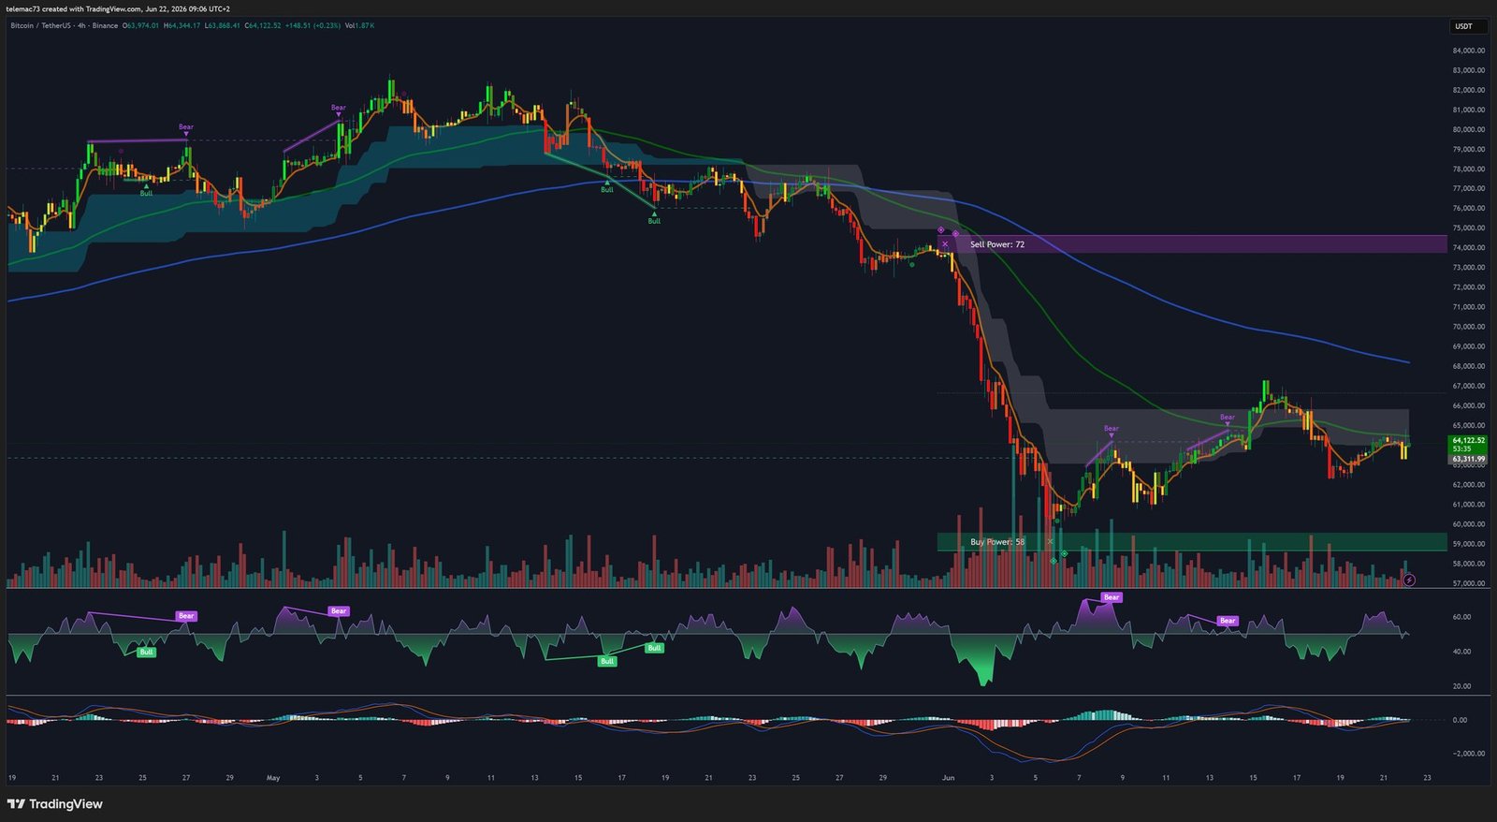The image size is (1497, 822).
Task: Click the 80,000.00 price axis label
Action: (1468, 129)
